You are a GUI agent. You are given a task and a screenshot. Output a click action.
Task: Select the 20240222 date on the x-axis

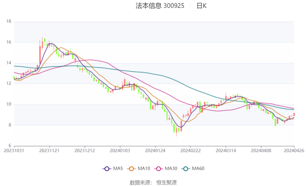point(190,150)
